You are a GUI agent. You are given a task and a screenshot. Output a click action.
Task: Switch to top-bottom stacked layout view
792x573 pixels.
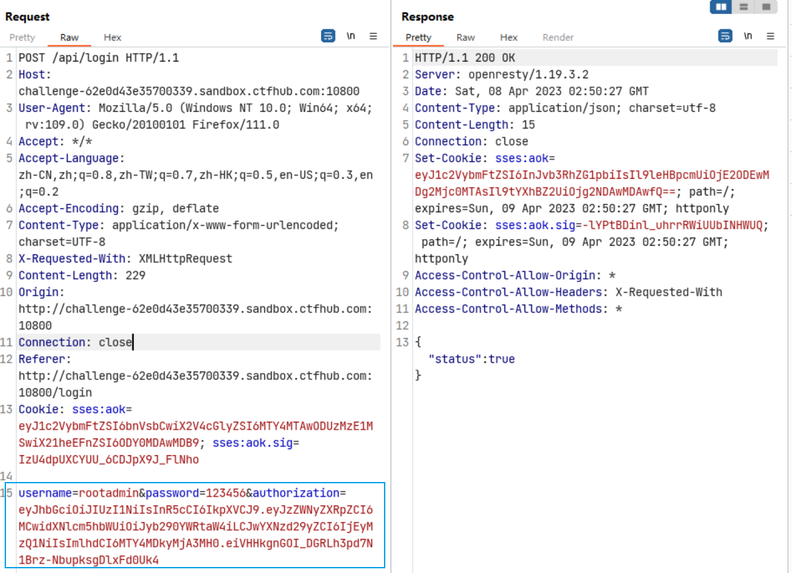[x=744, y=7]
